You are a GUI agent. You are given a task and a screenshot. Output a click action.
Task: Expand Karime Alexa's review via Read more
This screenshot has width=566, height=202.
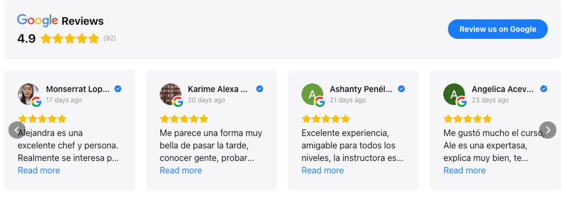coord(181,170)
